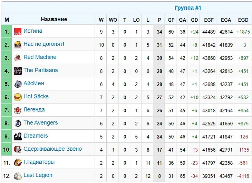Viewport: 252px width, 183px height.
Task: Click the Группа #1 group heading
Action: point(188,8)
